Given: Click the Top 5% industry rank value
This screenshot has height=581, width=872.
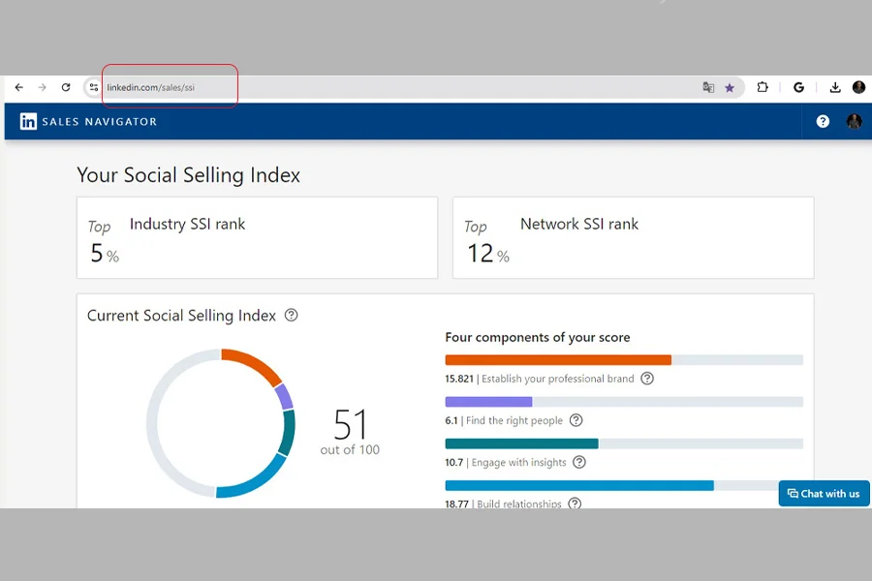Looking at the screenshot, I should click(x=104, y=242).
